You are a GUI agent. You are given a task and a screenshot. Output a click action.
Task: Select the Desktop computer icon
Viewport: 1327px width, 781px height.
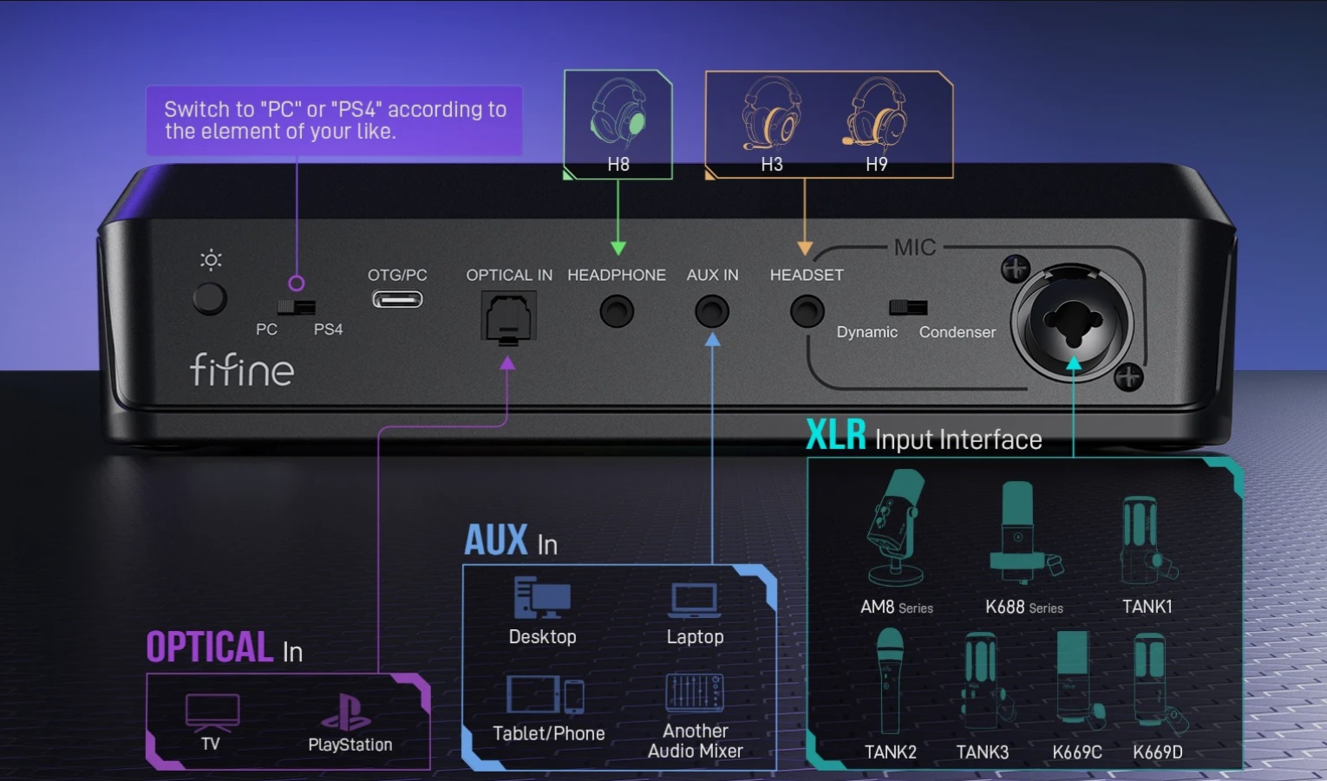[542, 599]
